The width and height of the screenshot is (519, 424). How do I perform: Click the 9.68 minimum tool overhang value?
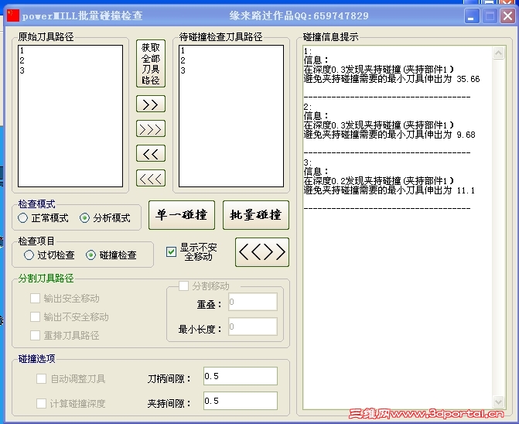466,135
